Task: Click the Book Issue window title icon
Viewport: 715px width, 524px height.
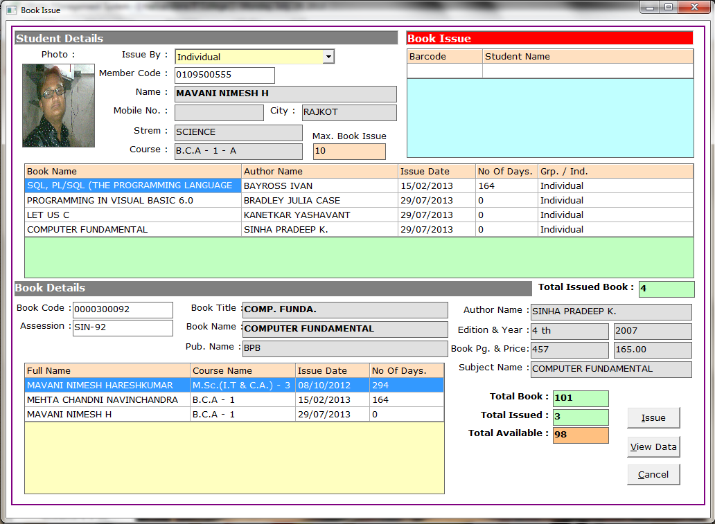Action: (x=11, y=10)
